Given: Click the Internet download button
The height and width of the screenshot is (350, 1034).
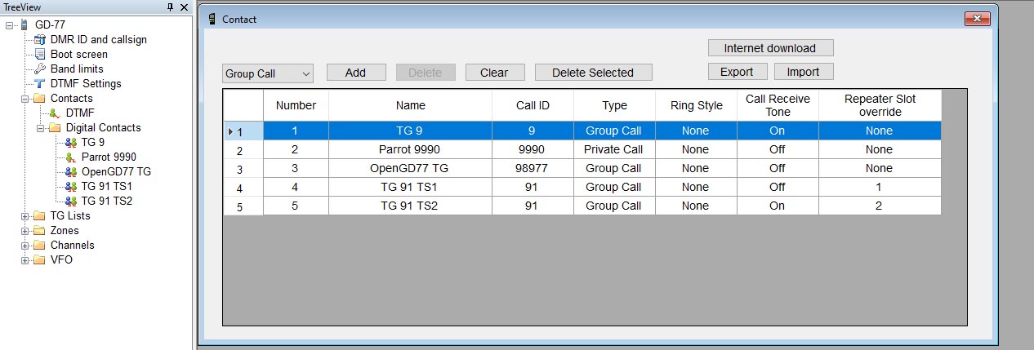Looking at the screenshot, I should coord(771,48).
